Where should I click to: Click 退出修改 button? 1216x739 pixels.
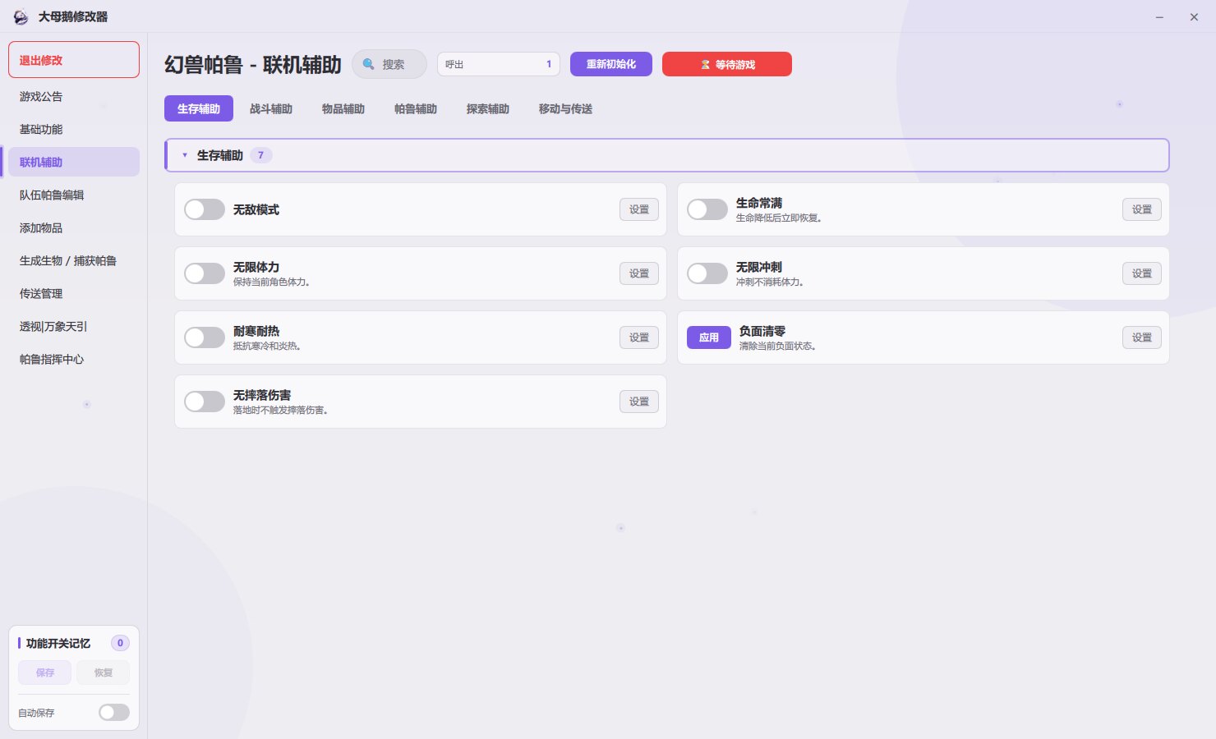(74, 60)
